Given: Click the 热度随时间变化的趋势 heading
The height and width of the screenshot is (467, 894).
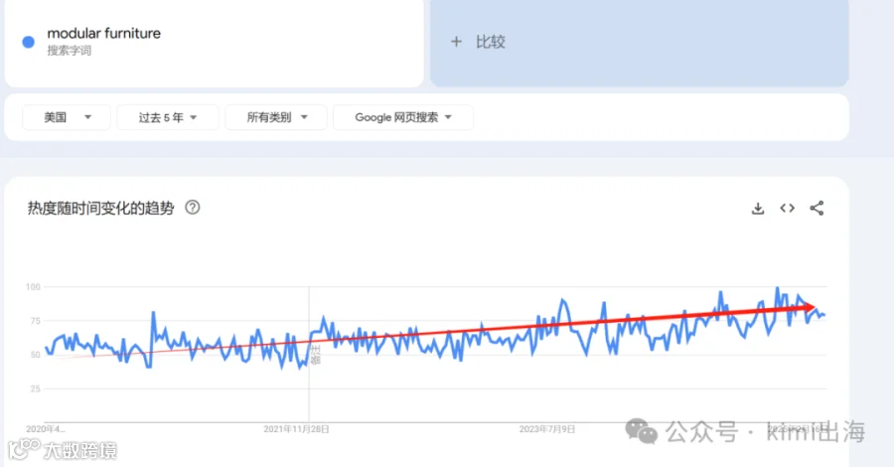Looking at the screenshot, I should point(100,208).
